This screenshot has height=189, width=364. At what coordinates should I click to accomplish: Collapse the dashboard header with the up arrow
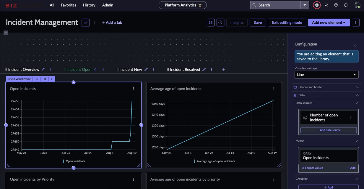click(6, 33)
